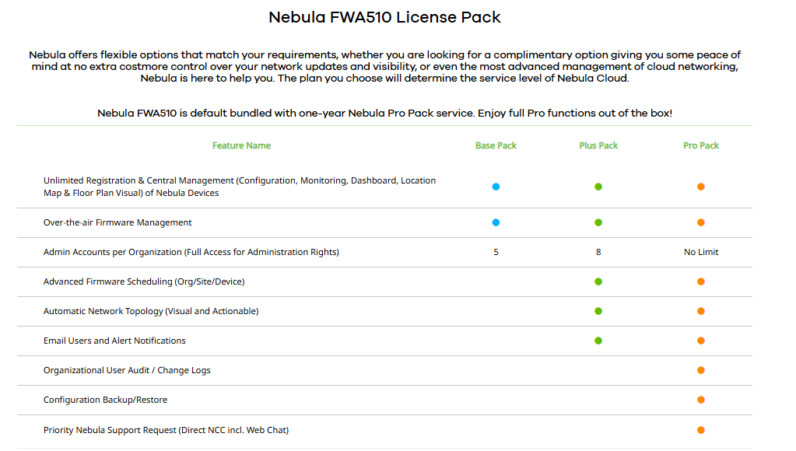Select the Over-the-air Firmware Management row text

pyautogui.click(x=117, y=222)
